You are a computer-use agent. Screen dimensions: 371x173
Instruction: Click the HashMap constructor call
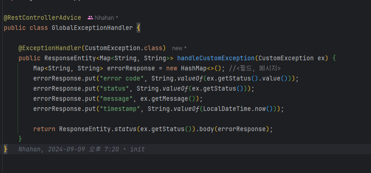point(201,68)
